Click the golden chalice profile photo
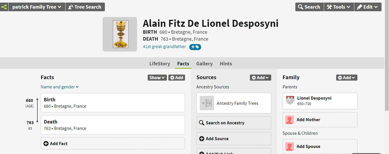The image size is (389, 154). coord(120,34)
